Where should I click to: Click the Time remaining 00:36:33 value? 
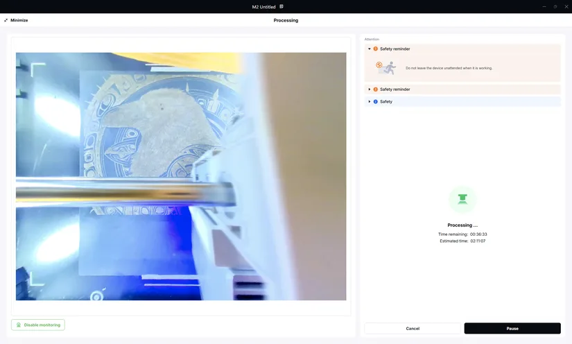[478, 234]
